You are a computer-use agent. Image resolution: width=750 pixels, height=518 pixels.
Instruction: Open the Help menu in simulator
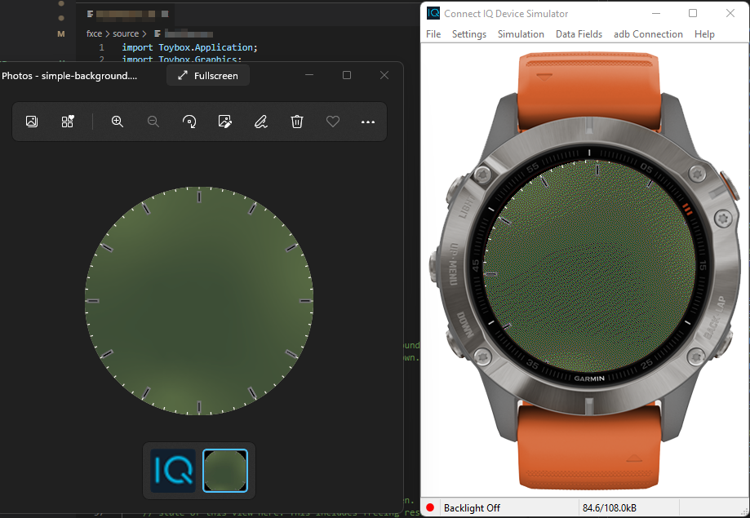704,34
